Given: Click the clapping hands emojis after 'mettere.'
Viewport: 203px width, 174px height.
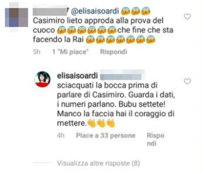Looking at the screenshot, I should (x=101, y=124).
